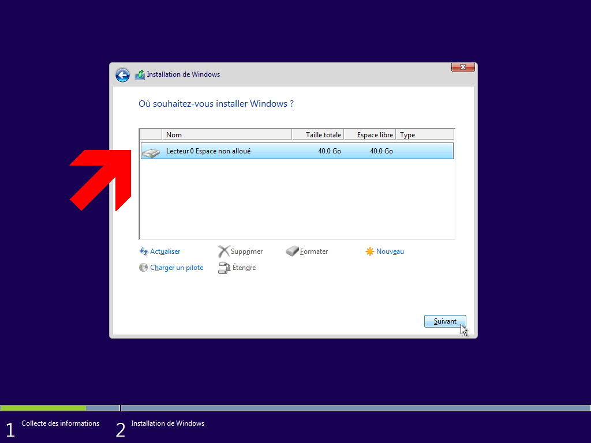The height and width of the screenshot is (443, 591).
Task: Click the Formater drive icon
Action: point(292,251)
